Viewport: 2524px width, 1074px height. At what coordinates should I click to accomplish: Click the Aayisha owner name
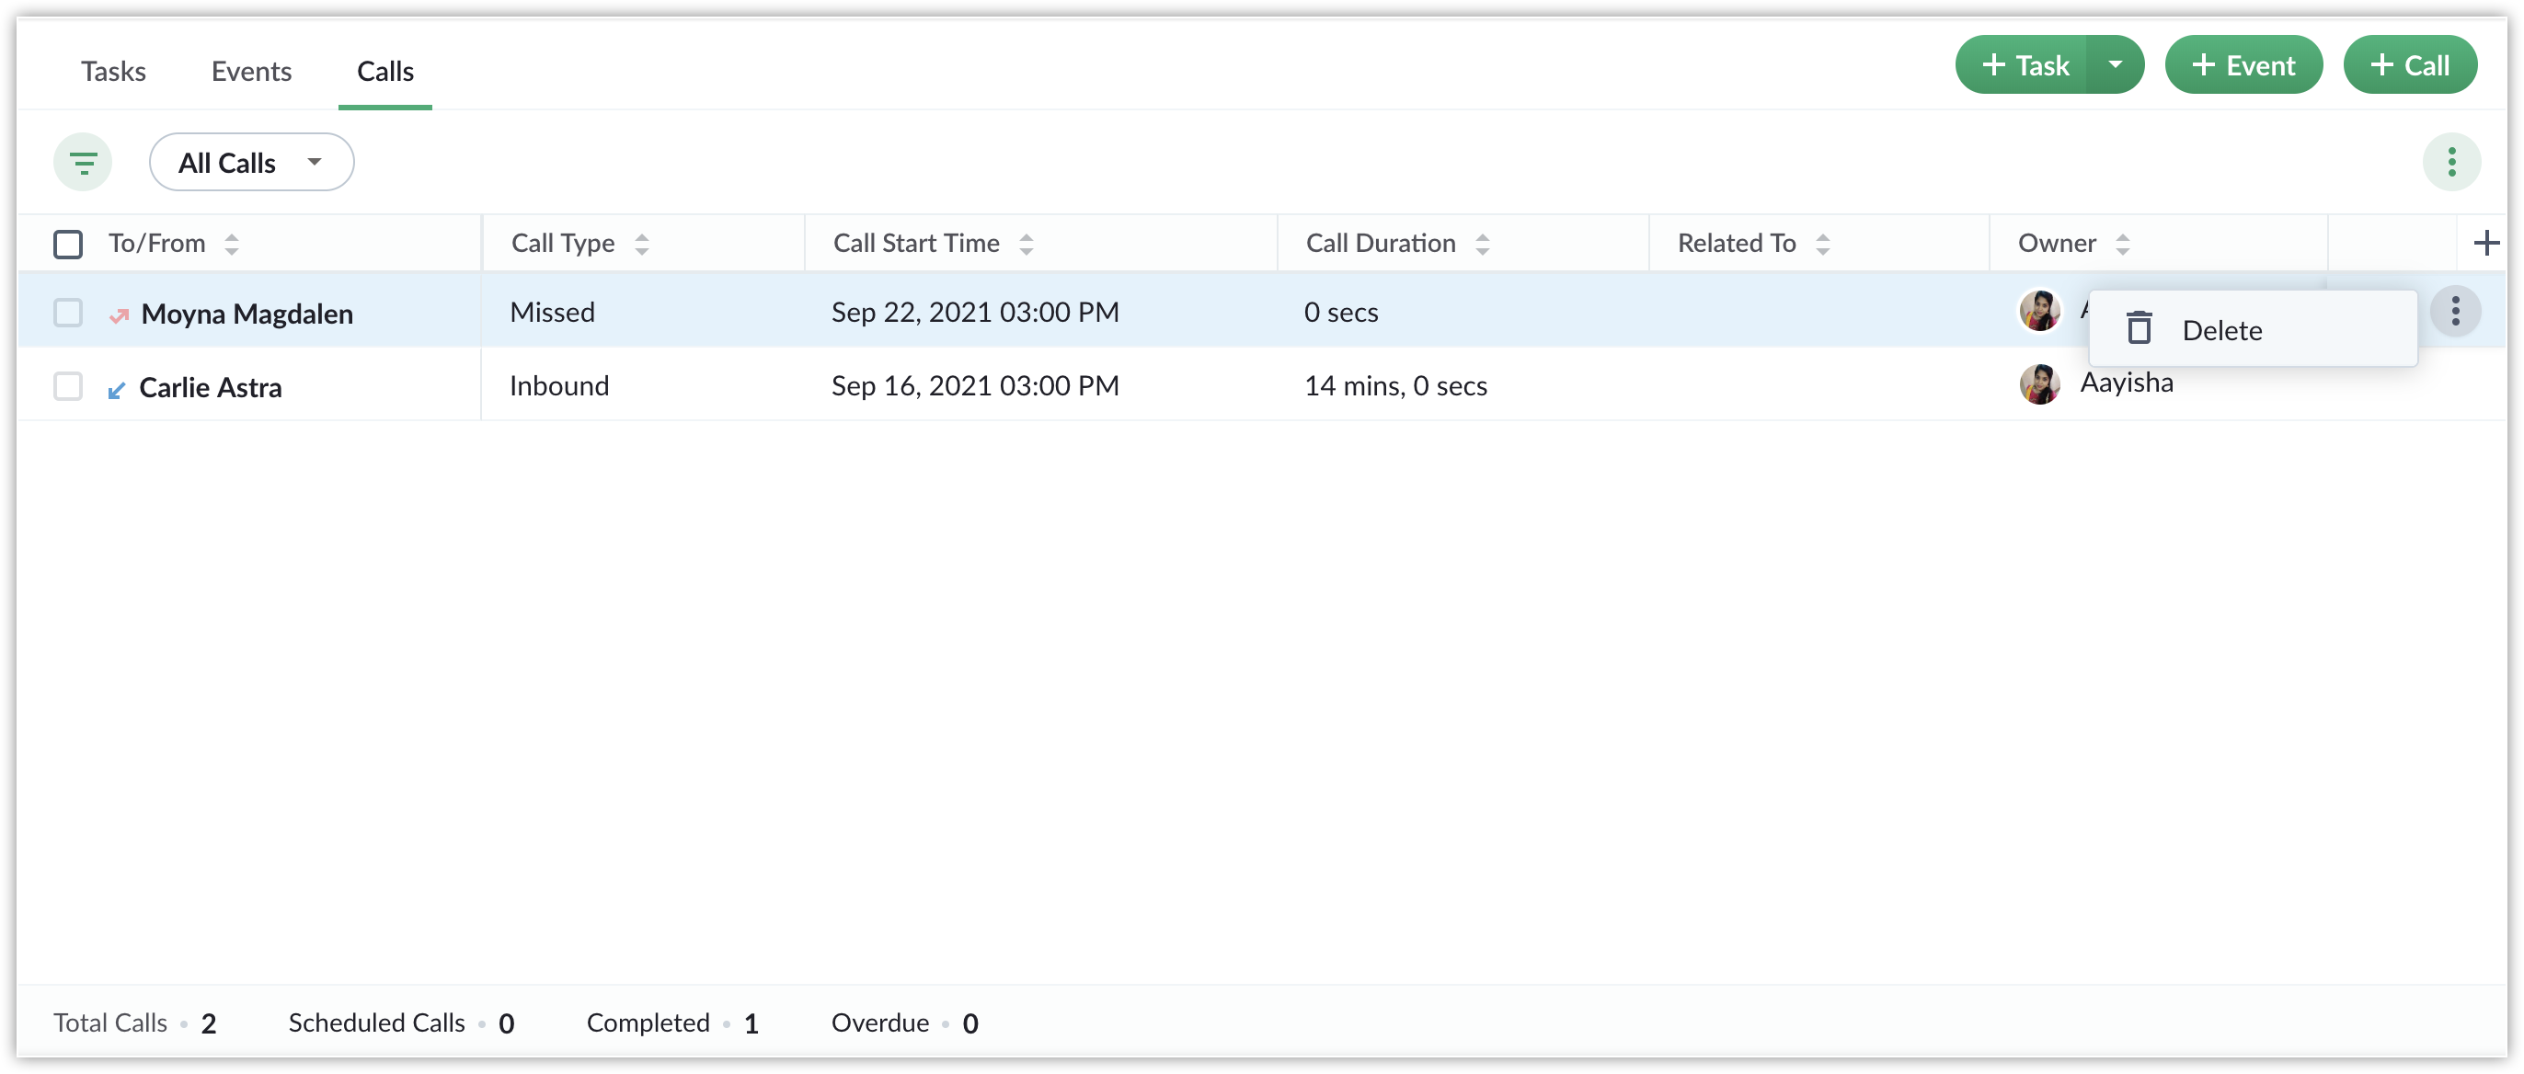tap(2127, 383)
